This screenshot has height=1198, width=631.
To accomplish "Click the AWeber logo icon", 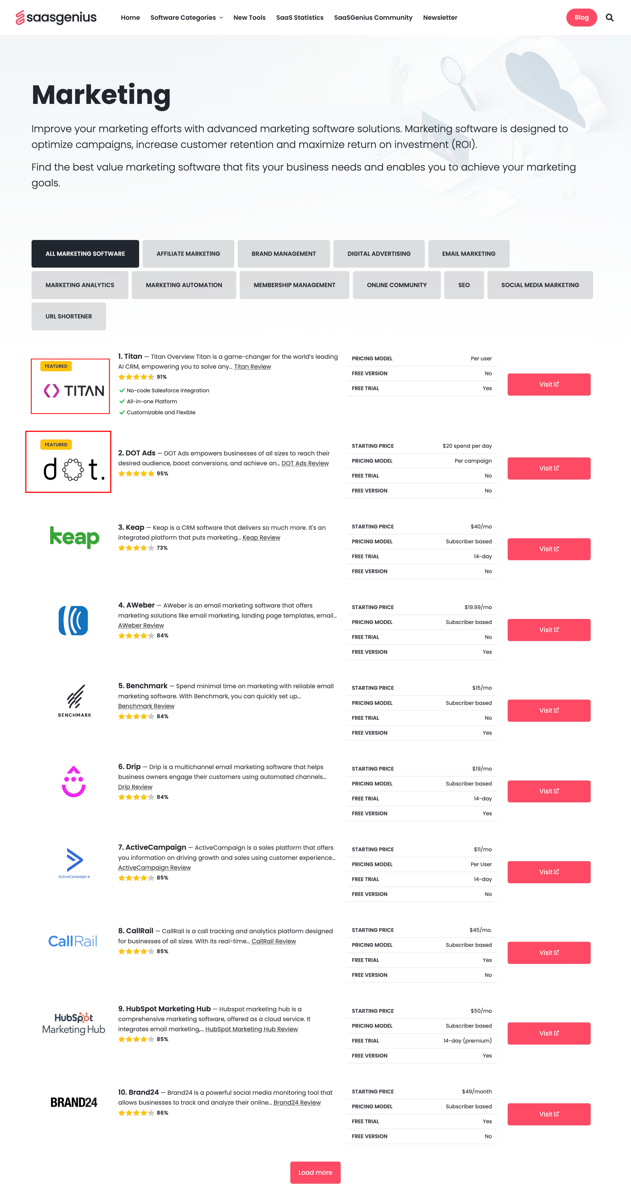I will [74, 620].
